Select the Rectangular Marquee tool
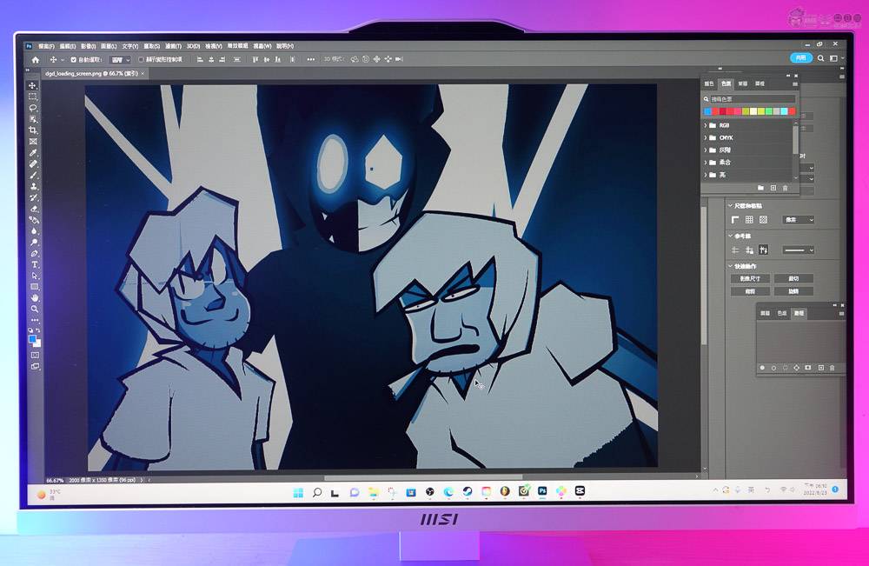Viewport: 869px width, 566px height. click(33, 97)
